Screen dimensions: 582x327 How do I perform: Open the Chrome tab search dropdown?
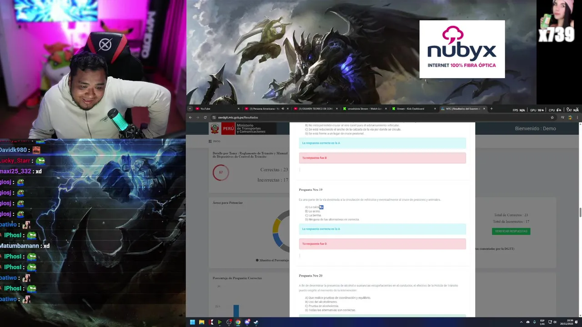[190, 109]
